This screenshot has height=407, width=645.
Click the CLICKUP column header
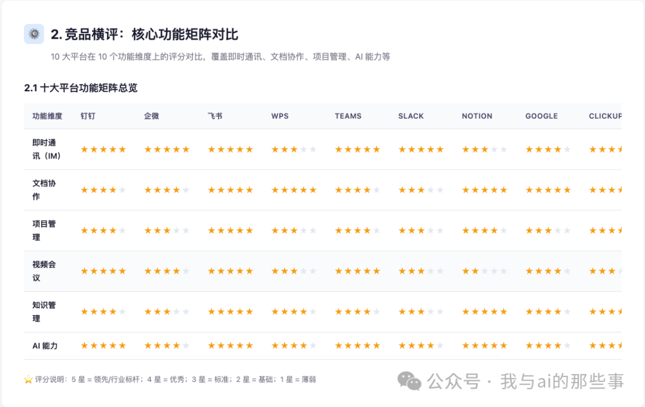tap(605, 116)
